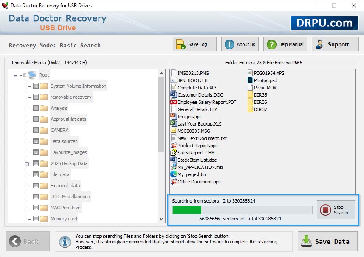Viewport: 364px width, 257px height.
Task: Select the Office Document.pps icon
Action: click(173, 181)
